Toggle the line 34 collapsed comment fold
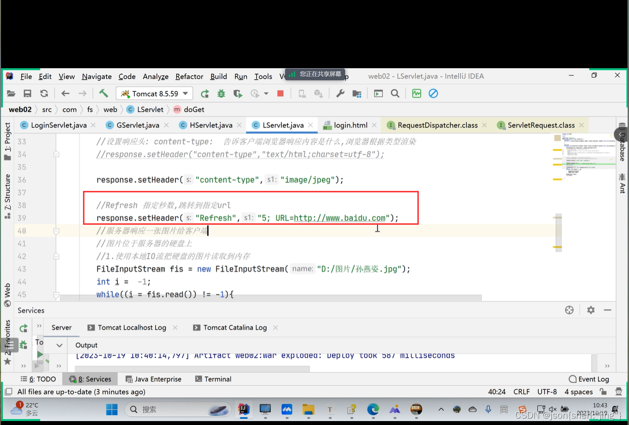629x425 pixels. [56, 154]
